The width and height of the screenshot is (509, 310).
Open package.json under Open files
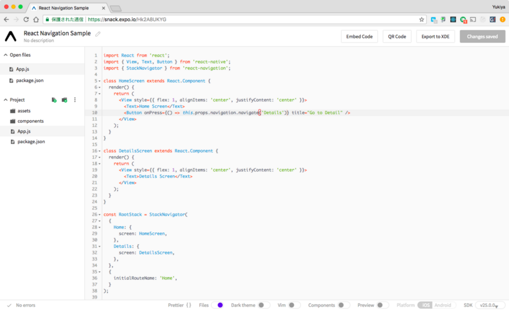(30, 80)
